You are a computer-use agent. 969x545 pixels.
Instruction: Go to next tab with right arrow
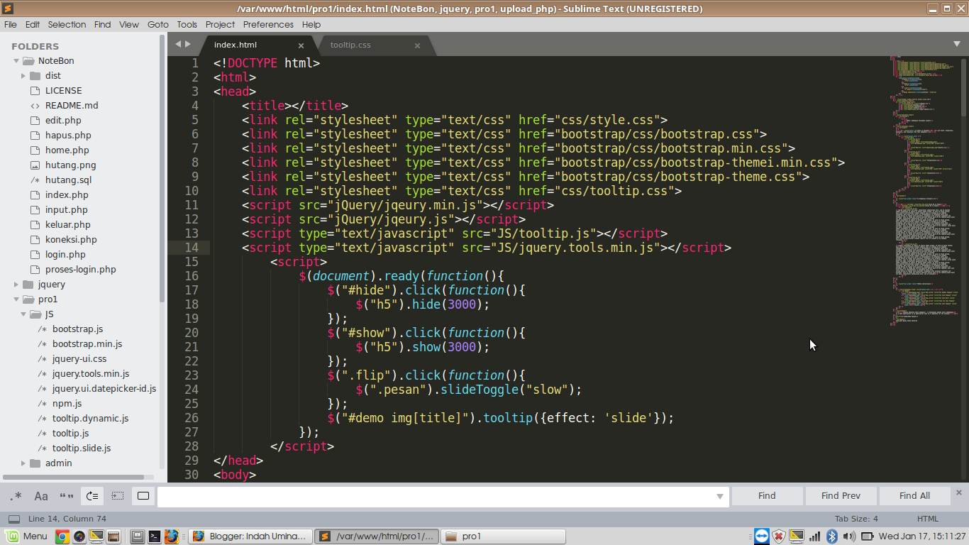pos(188,44)
